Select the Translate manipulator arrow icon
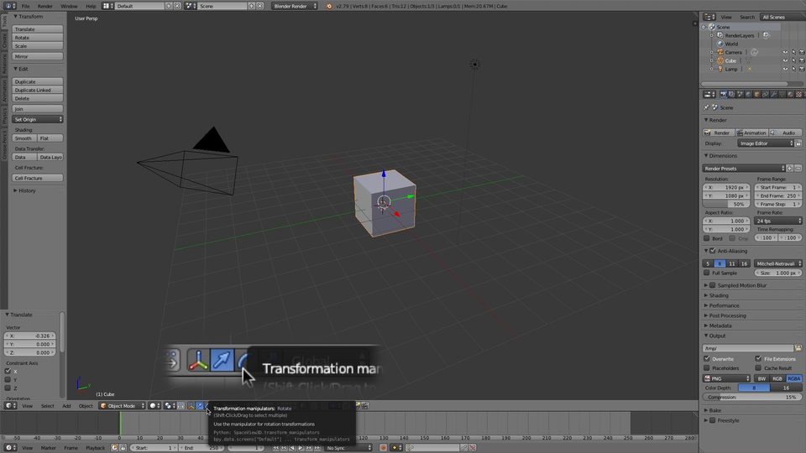Screen dimensions: 806x453 pyautogui.click(x=200, y=406)
